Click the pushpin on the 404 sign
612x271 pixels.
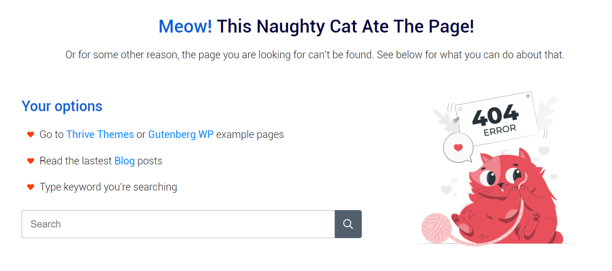coord(456,120)
